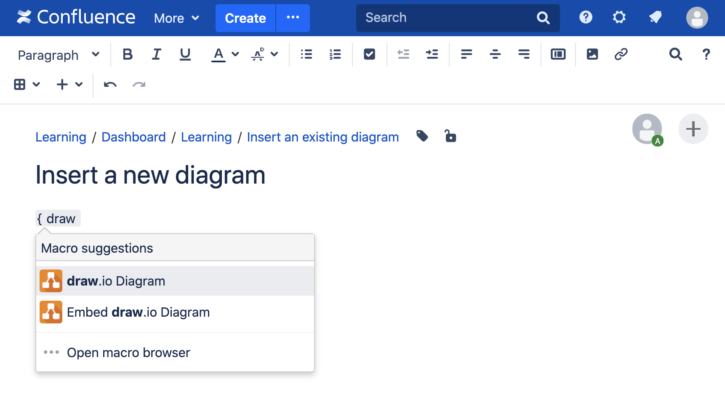Open the Learning breadcrumb after Dashboard

[206, 137]
